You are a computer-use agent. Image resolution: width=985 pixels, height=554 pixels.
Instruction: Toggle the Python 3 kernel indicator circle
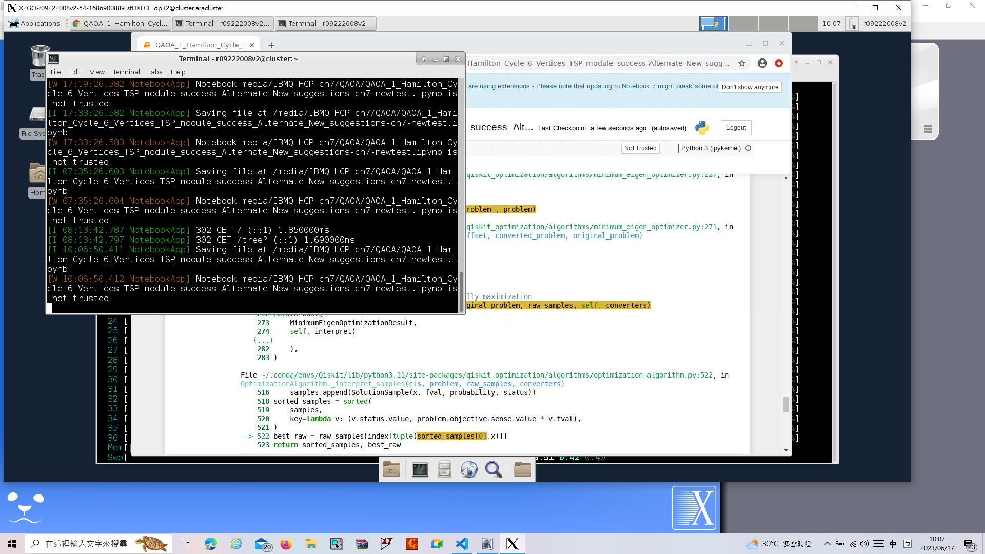click(748, 148)
